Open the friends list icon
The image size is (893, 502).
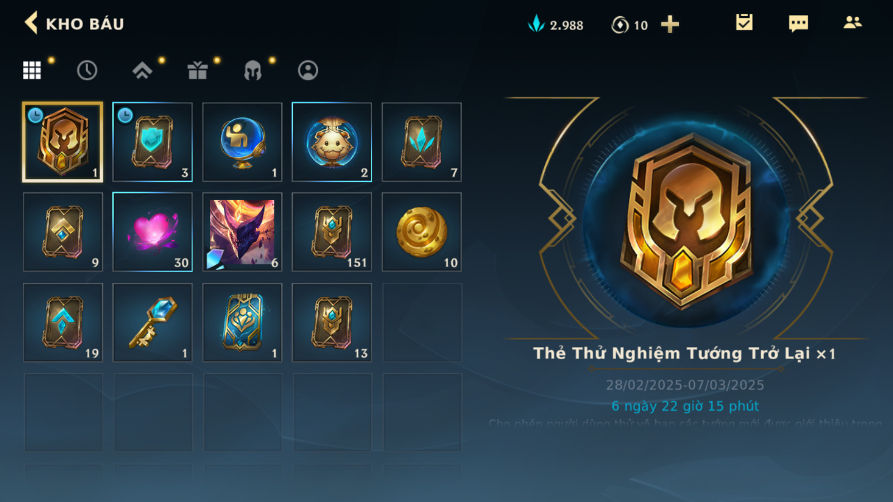point(852,22)
